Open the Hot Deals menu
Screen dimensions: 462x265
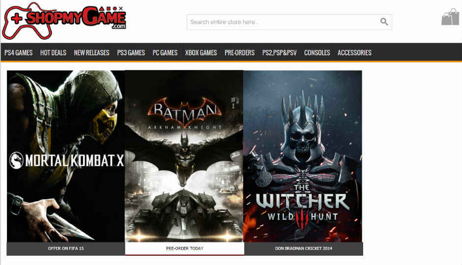(54, 53)
